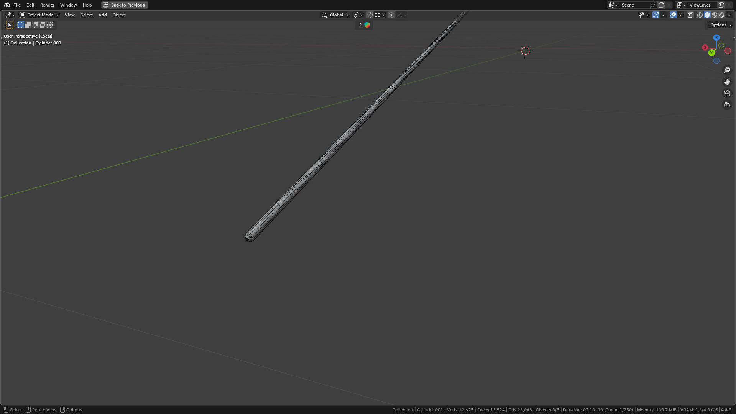This screenshot has width=736, height=414.
Task: Click the Back to Previous button
Action: click(125, 5)
